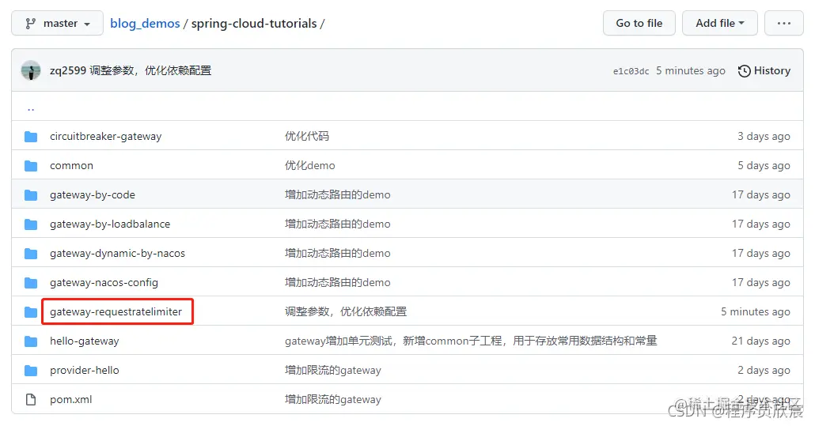Screen dimensions: 815x426
Task: Click folder icon of gateway-nacos-config
Action: point(31,283)
